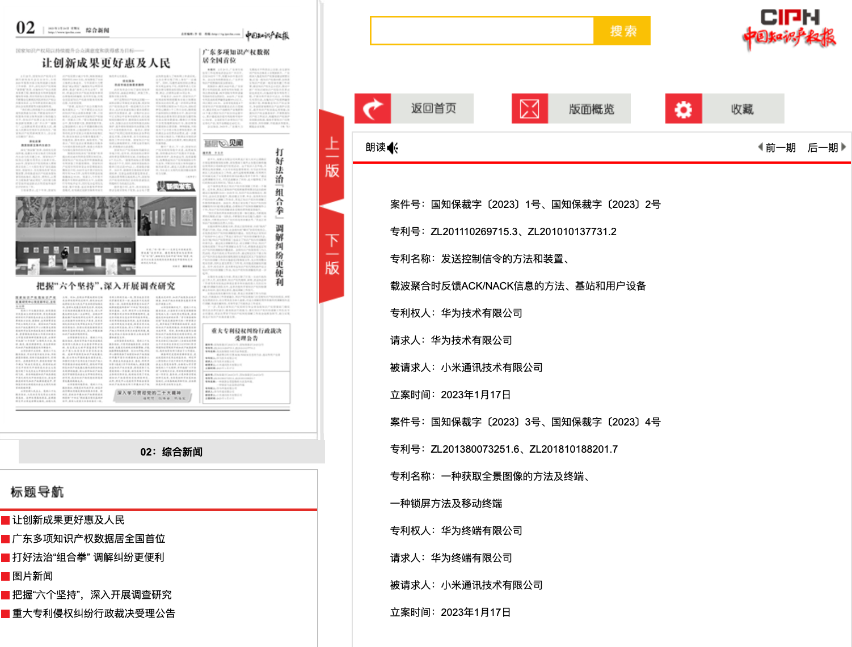This screenshot has width=852, height=647.
Task: Open 重大专利侵权纠纷行政裁决受理公告 link
Action: coord(94,614)
